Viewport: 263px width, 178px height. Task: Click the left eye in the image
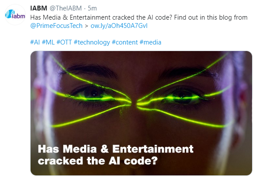coord(93,95)
